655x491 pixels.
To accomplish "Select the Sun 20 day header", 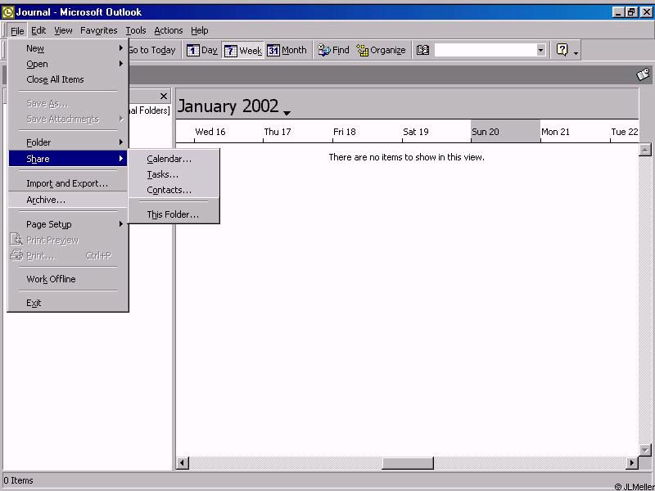I will pyautogui.click(x=505, y=132).
